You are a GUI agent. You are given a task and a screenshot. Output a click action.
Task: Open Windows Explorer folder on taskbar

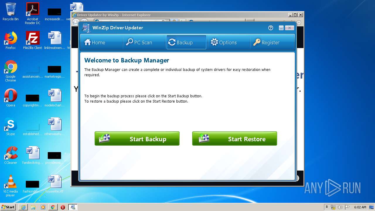click(33, 207)
